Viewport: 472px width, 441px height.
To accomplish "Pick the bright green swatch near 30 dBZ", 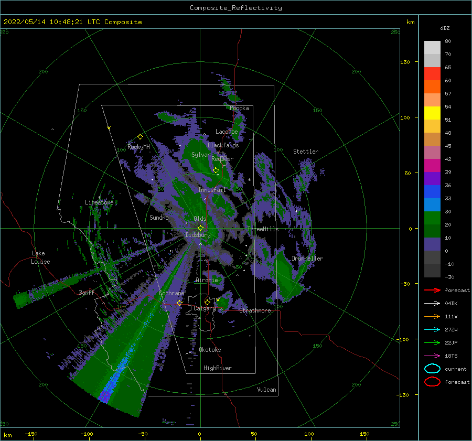I will click(432, 218).
